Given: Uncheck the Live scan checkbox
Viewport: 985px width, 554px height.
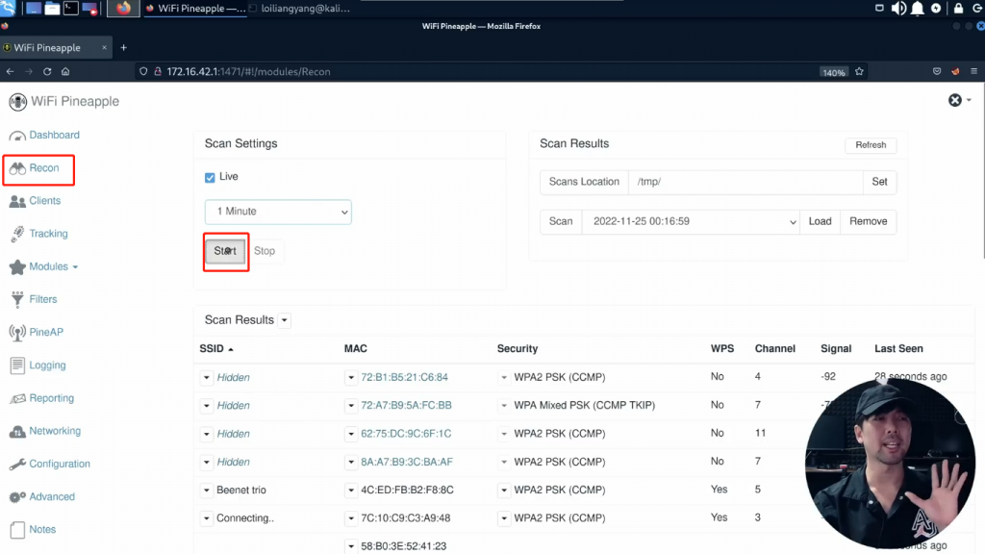Looking at the screenshot, I should 211,177.
